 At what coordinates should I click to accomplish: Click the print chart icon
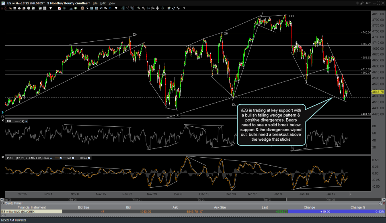[19, 8]
